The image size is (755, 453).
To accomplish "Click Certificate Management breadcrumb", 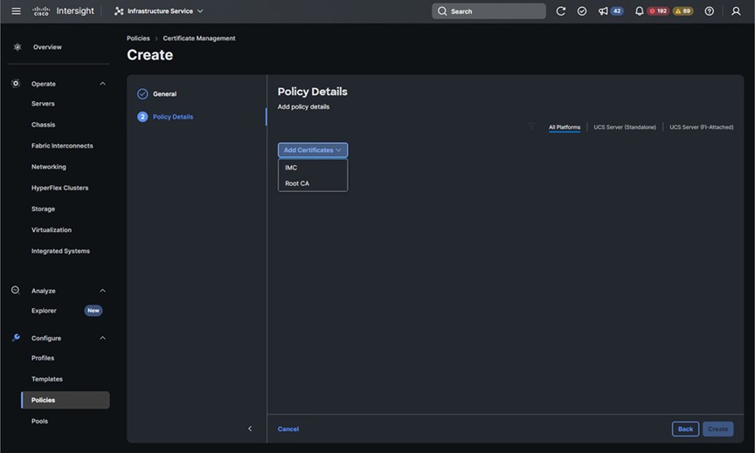I will [199, 38].
